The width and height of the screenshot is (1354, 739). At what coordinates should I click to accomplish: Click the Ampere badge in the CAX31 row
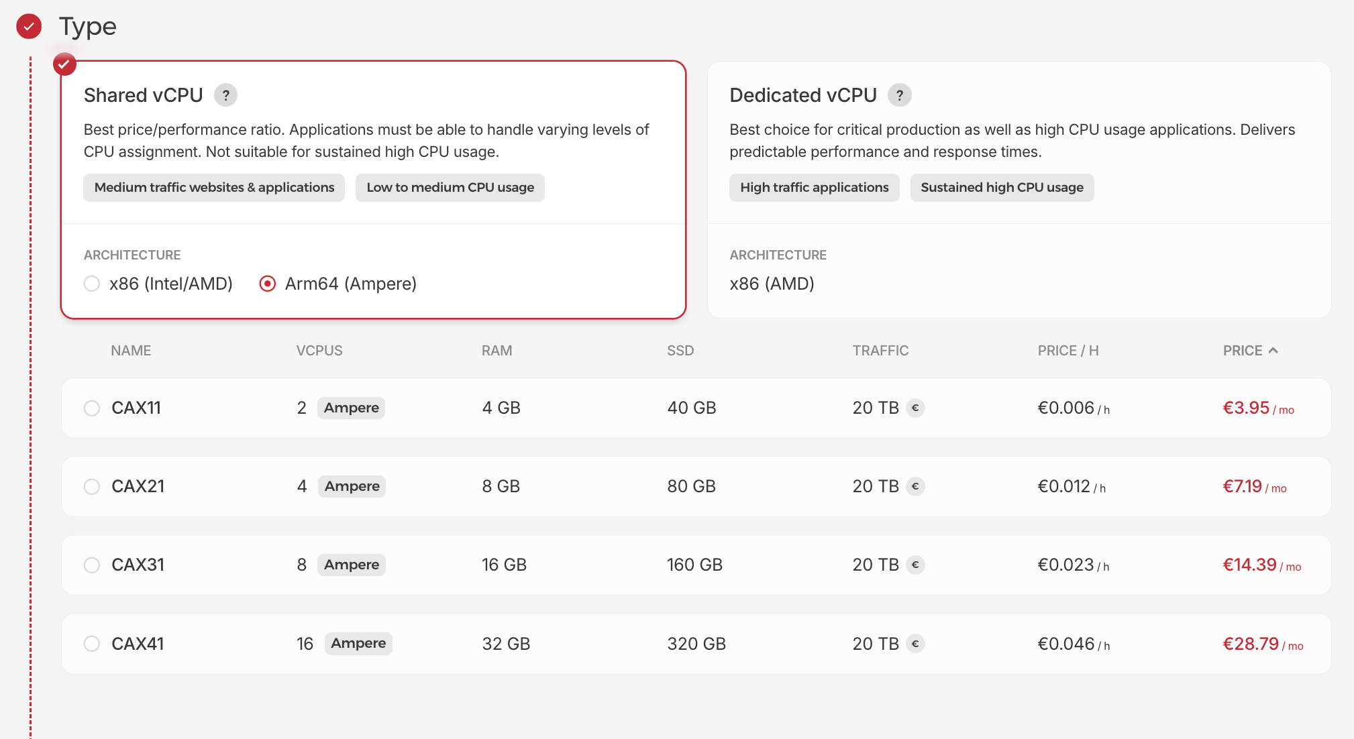[x=351, y=565]
